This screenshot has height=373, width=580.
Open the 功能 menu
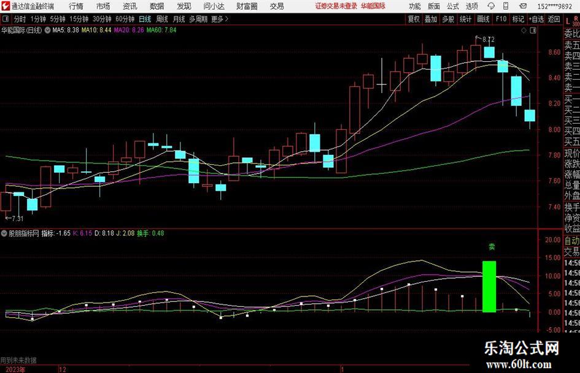point(415,6)
